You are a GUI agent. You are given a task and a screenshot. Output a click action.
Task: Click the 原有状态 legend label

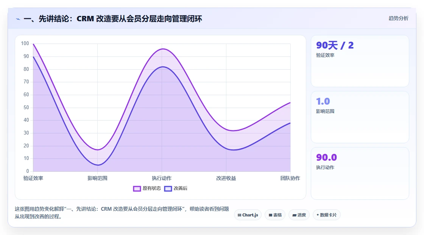[x=152, y=188]
